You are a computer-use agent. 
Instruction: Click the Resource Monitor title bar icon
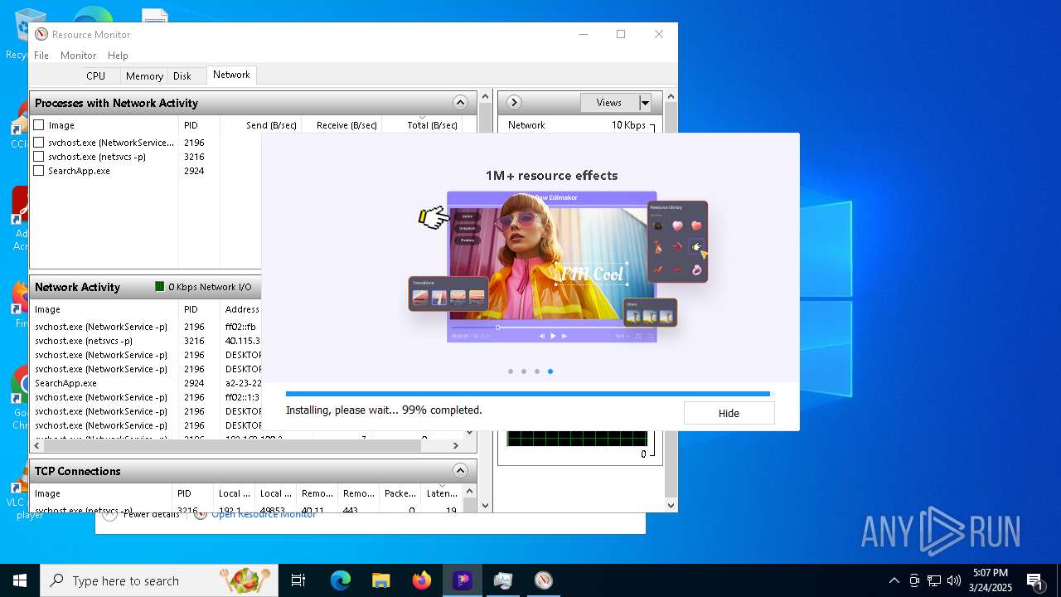pyautogui.click(x=41, y=34)
